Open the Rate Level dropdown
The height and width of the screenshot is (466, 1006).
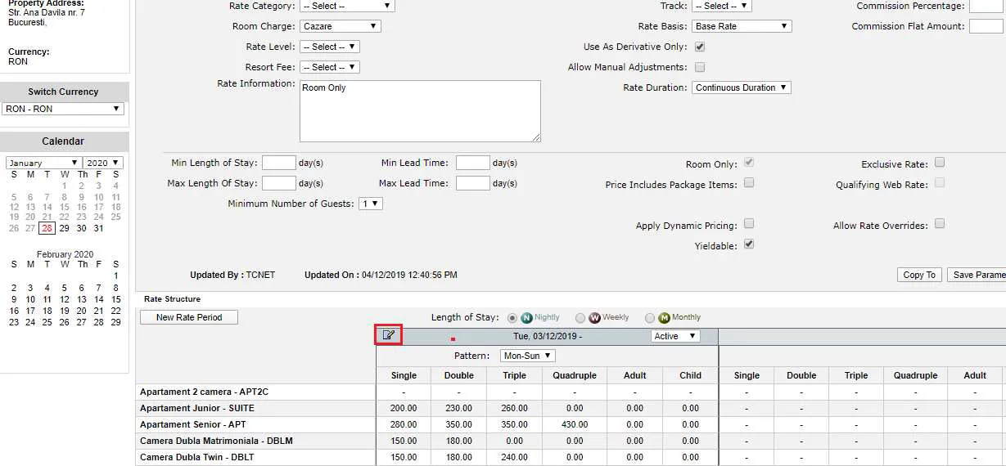point(329,47)
